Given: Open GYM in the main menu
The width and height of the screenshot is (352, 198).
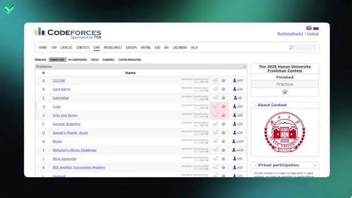Looking at the screenshot, I should click(x=97, y=48).
